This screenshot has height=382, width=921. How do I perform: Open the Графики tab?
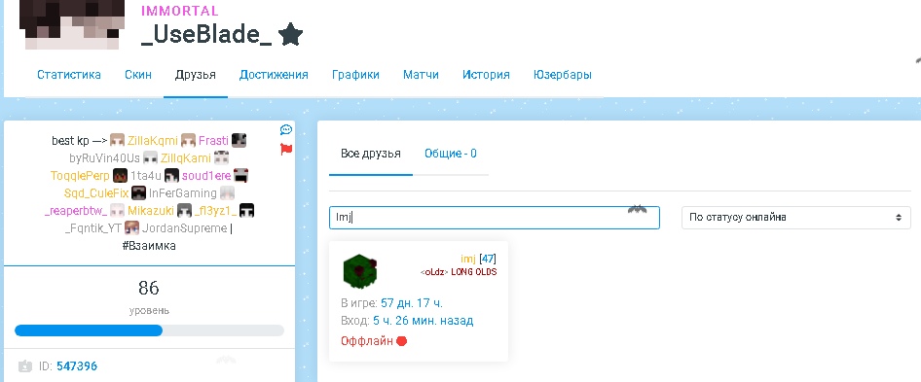355,75
